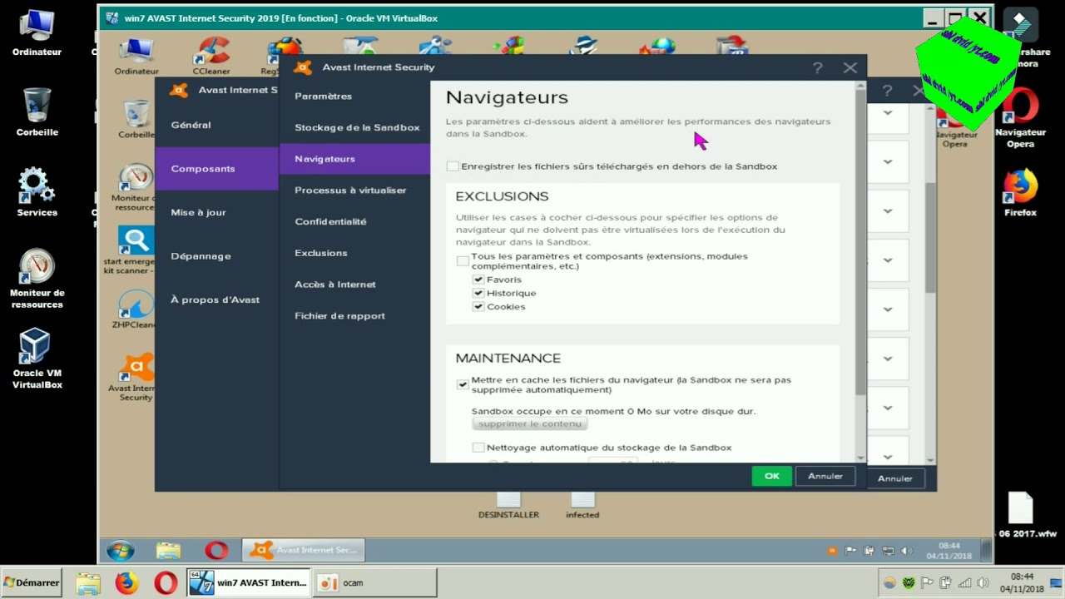Viewport: 1065px width, 599px height.
Task: Switch to Processus à virtualiser
Action: pos(354,191)
